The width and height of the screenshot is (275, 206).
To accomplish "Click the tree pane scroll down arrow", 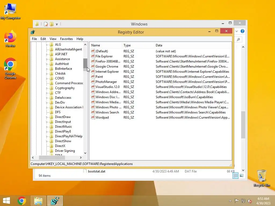I will (85, 153).
